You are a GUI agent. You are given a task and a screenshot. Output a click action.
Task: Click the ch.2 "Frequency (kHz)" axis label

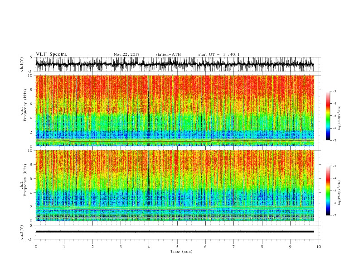25,180
